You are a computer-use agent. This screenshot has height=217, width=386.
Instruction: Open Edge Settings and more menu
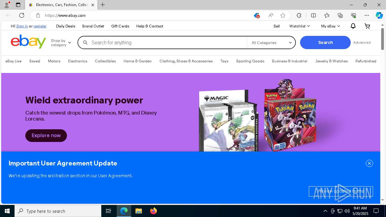(x=367, y=15)
